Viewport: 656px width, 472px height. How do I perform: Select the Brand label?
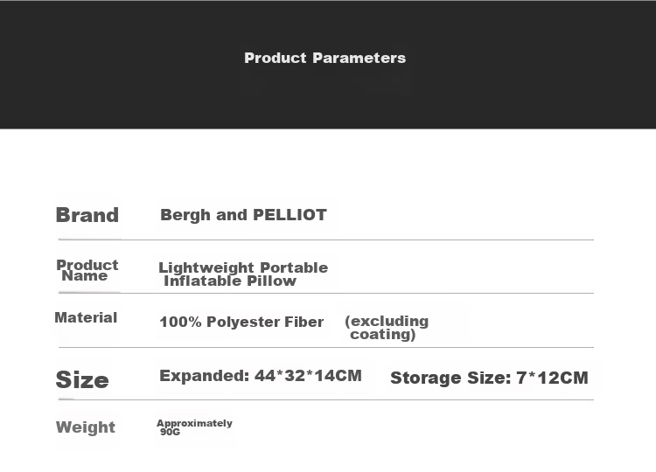tap(87, 215)
